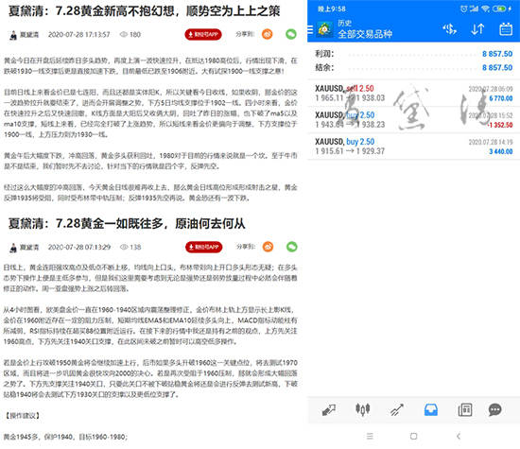Share the 07:13:29 article to Weibo
This screenshot has width=520, height=449.
pos(268,247)
